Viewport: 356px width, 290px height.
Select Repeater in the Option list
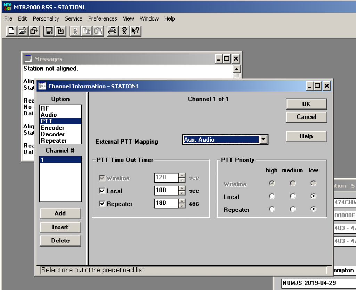[60, 140]
